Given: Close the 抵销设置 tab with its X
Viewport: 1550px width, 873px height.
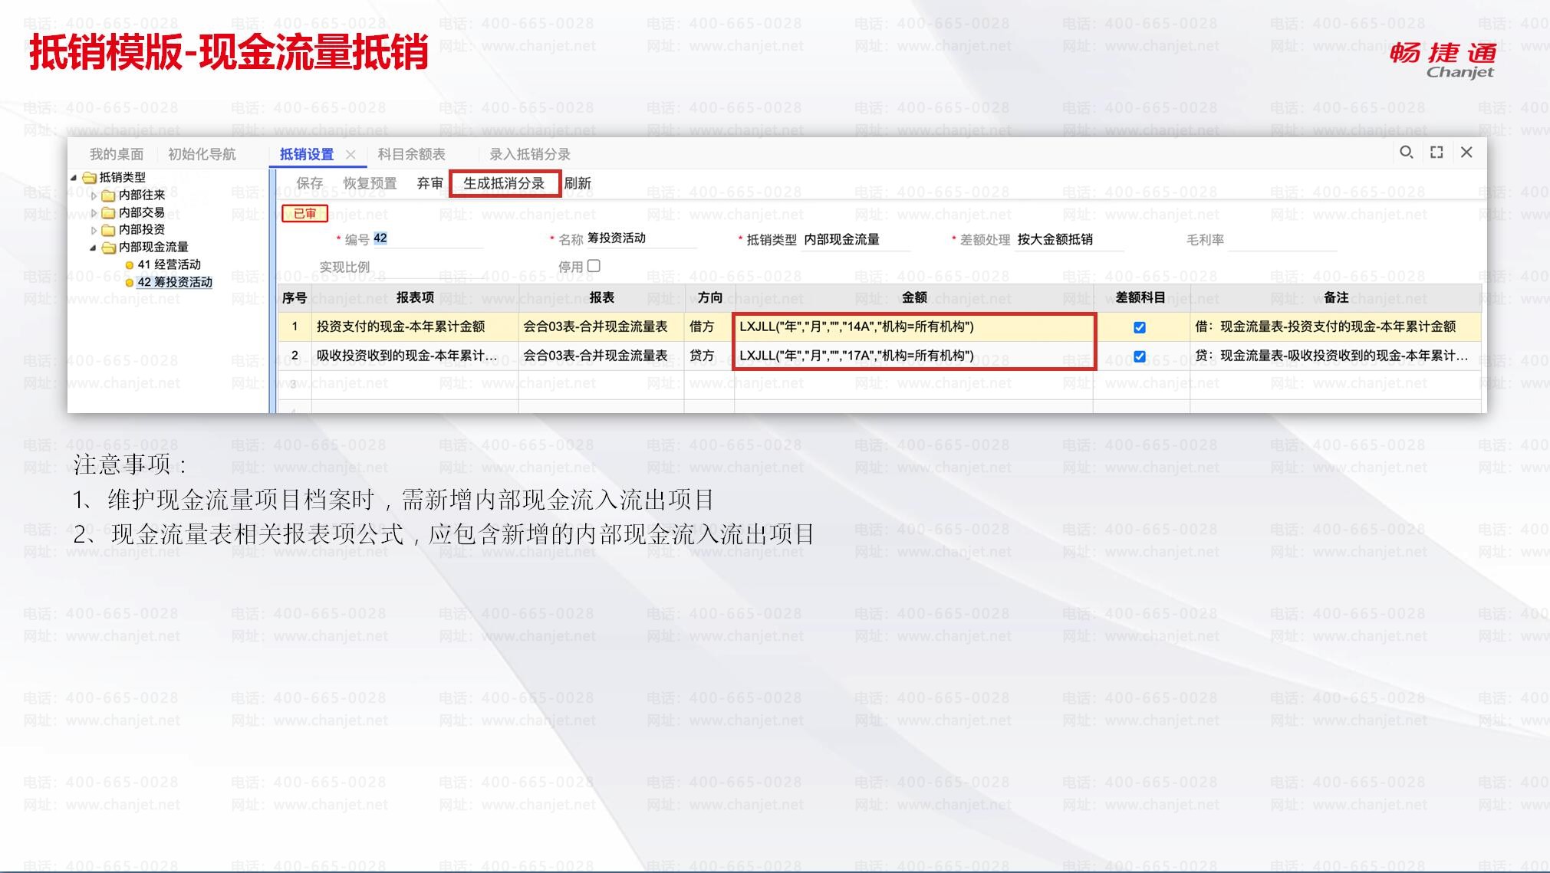Looking at the screenshot, I should 350,155.
